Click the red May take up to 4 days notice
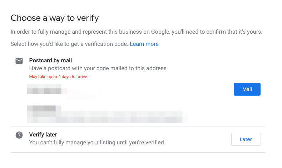Viewport: 282px width, 168px height. point(58,77)
